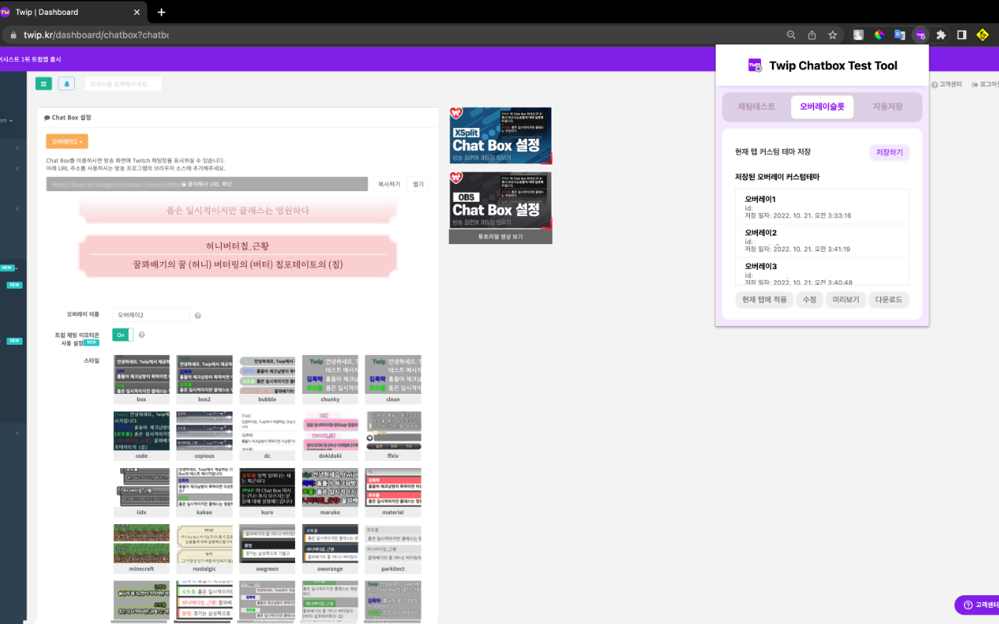The image size is (999, 624).
Task: Toggle the 트윕 채팅 이모티콘 On switch
Action: (x=123, y=335)
